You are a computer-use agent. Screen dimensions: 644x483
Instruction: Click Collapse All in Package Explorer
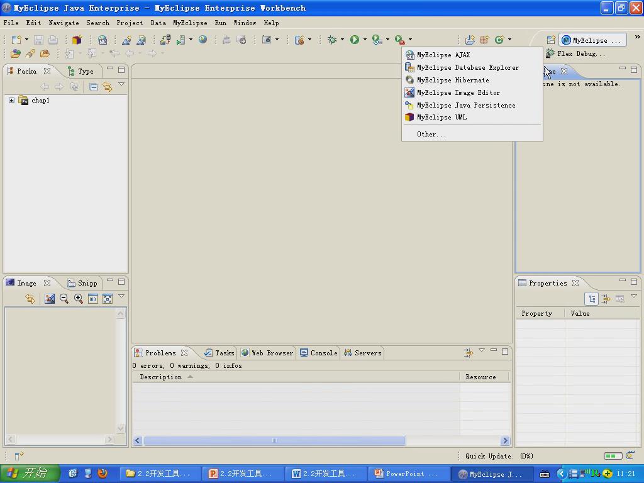(94, 87)
